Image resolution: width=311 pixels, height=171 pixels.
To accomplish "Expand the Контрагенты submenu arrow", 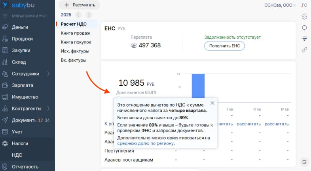I will (48, 109).
